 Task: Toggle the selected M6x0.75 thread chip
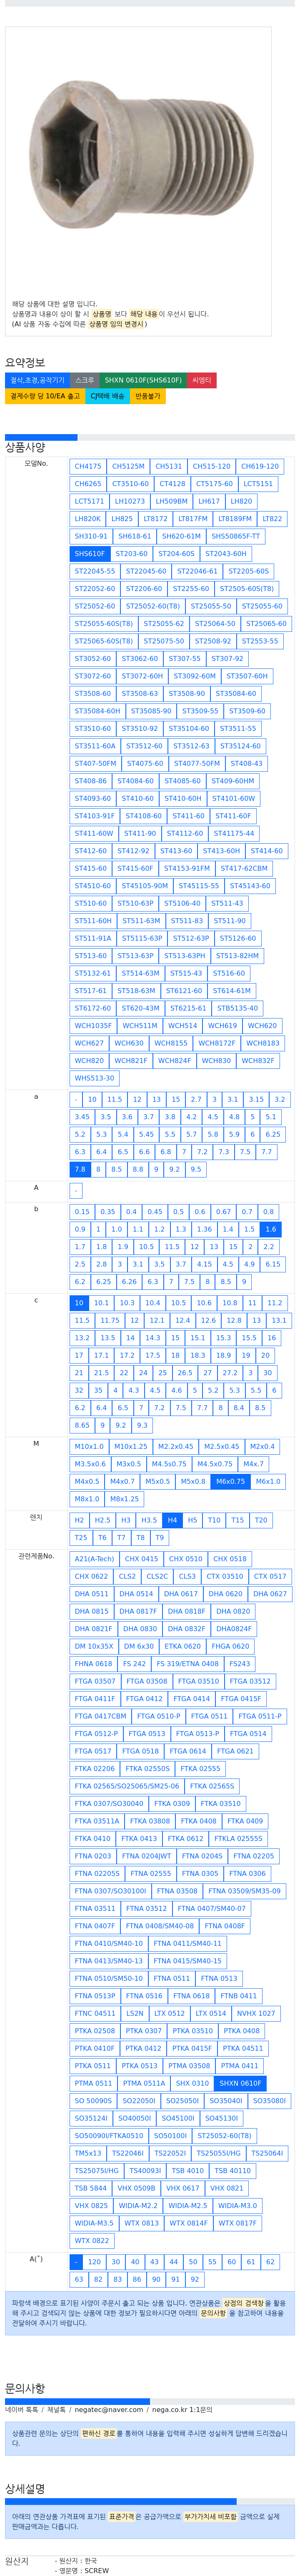pyautogui.click(x=230, y=1481)
